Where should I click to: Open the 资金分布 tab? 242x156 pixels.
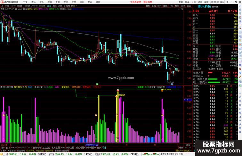coord(21,151)
